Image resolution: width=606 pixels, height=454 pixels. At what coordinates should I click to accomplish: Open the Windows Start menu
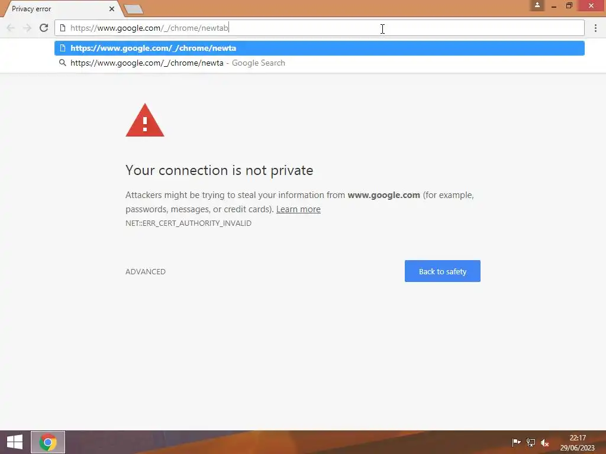[15, 442]
